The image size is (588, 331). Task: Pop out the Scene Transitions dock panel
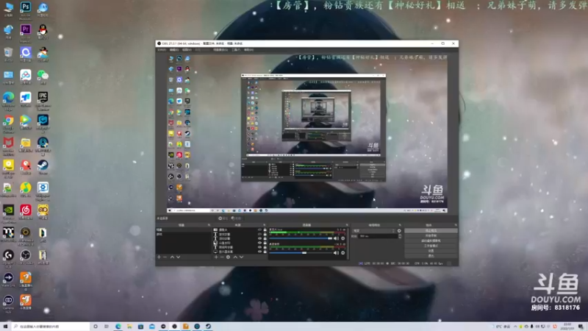click(400, 225)
